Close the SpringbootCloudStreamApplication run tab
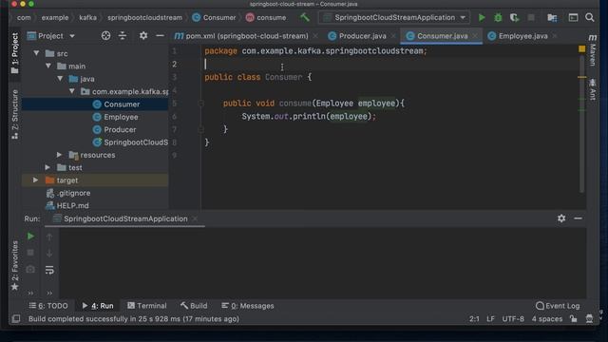This screenshot has width=608, height=342. coord(195,218)
